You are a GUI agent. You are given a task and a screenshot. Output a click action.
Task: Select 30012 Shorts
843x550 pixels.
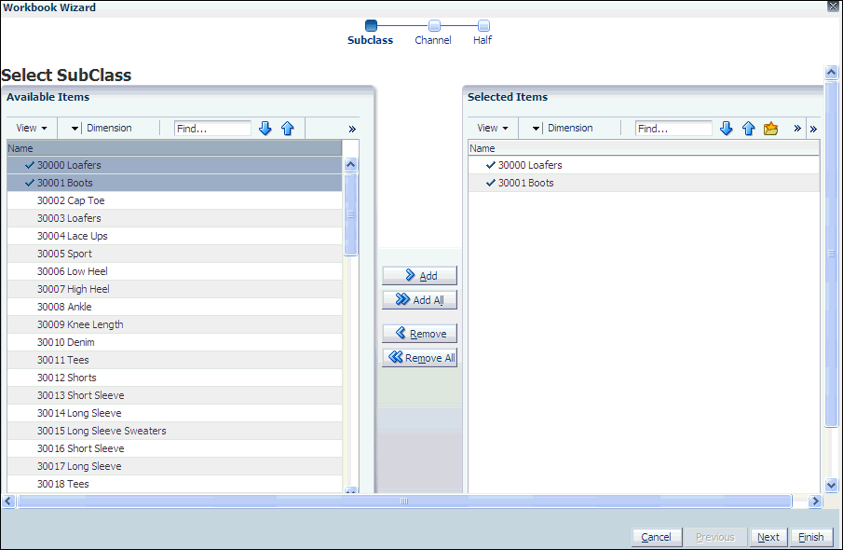pyautogui.click(x=175, y=378)
